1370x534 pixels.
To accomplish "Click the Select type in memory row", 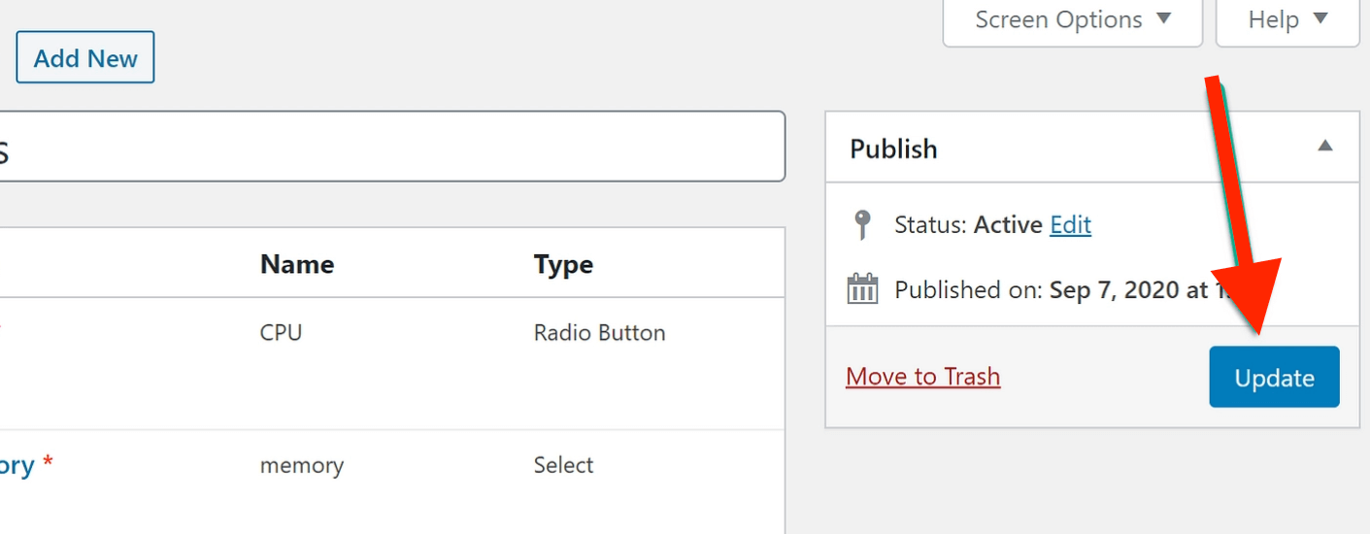I will pyautogui.click(x=563, y=466).
